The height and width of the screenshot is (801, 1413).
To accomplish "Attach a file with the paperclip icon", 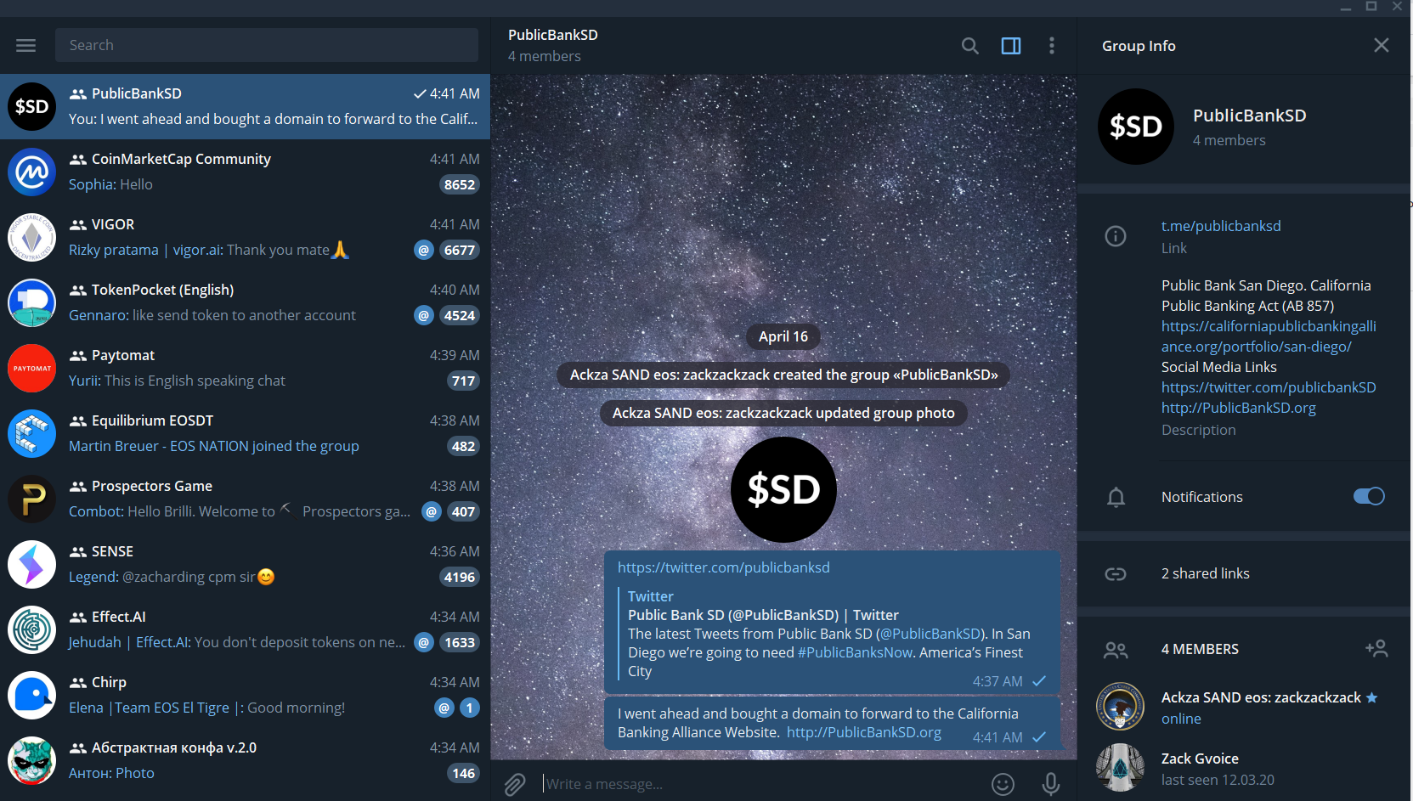I will (515, 784).
